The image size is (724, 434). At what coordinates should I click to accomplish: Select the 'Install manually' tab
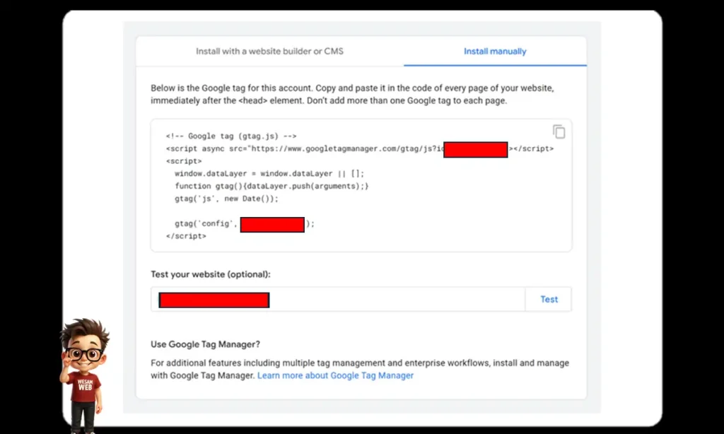pyautogui.click(x=495, y=51)
